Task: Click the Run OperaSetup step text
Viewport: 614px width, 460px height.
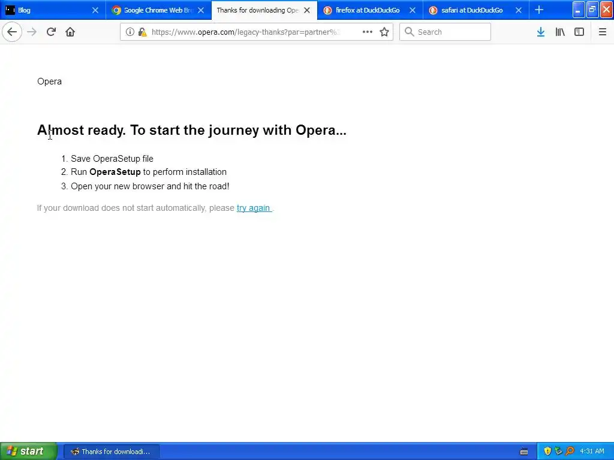Action: click(x=149, y=172)
